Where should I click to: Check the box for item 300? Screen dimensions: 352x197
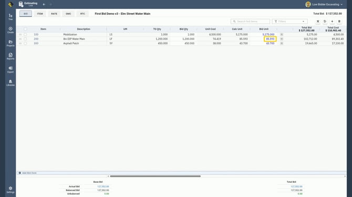pyautogui.click(x=25, y=43)
